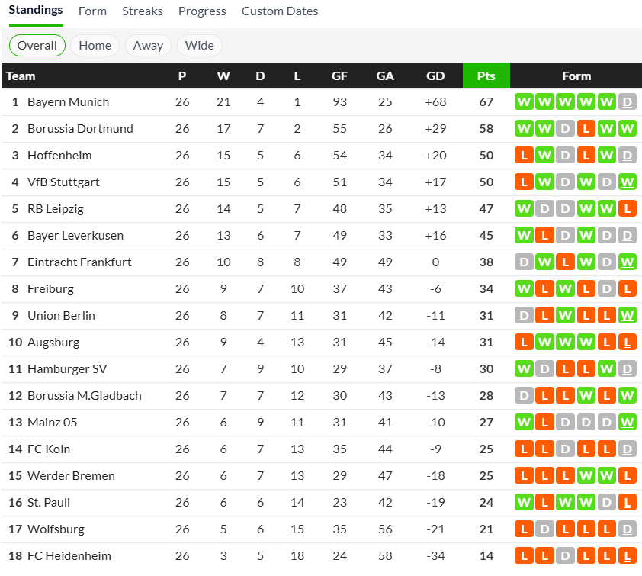Enable the Wide table view
The image size is (642, 576).
point(200,46)
